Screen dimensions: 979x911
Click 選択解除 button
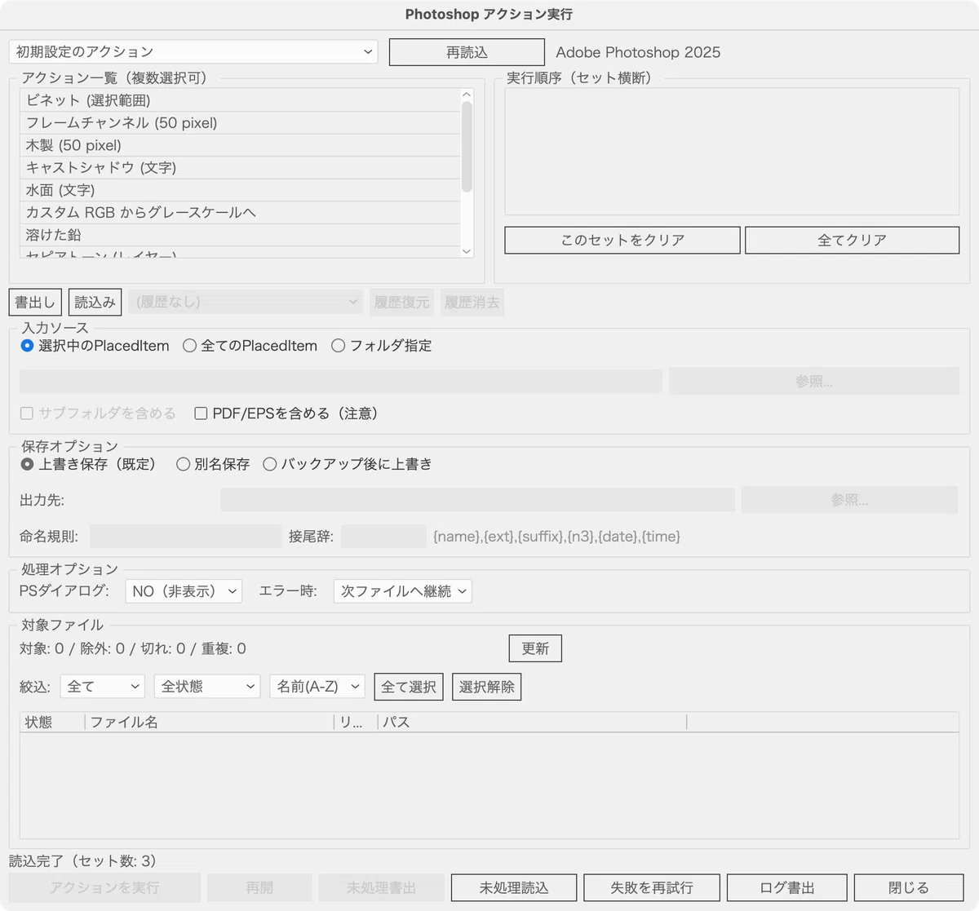click(x=486, y=687)
